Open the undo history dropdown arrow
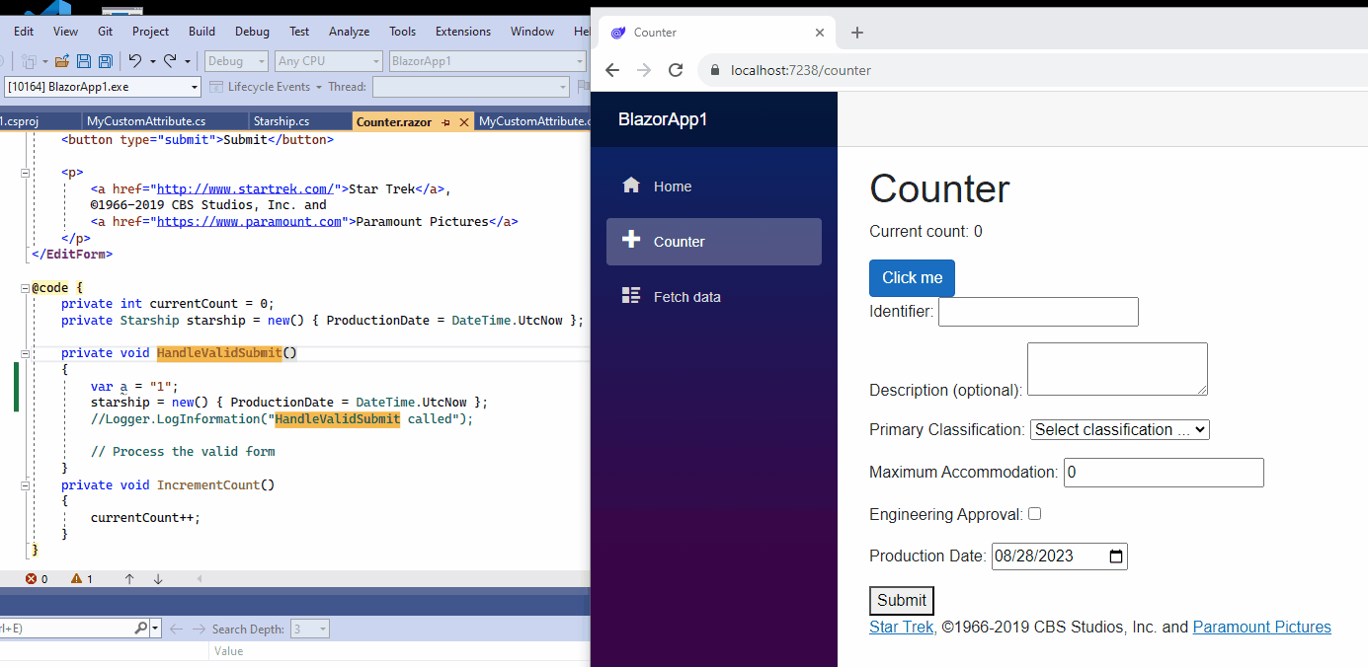 152,61
